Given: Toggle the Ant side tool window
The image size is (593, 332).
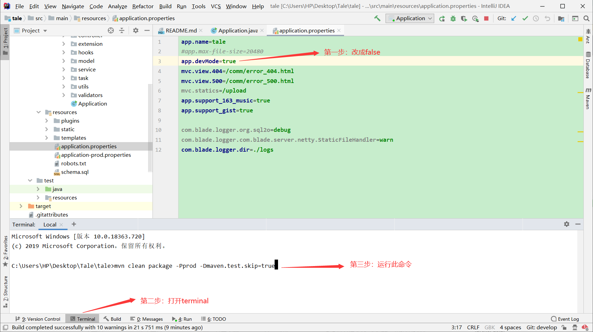Looking at the screenshot, I should tap(588, 36).
